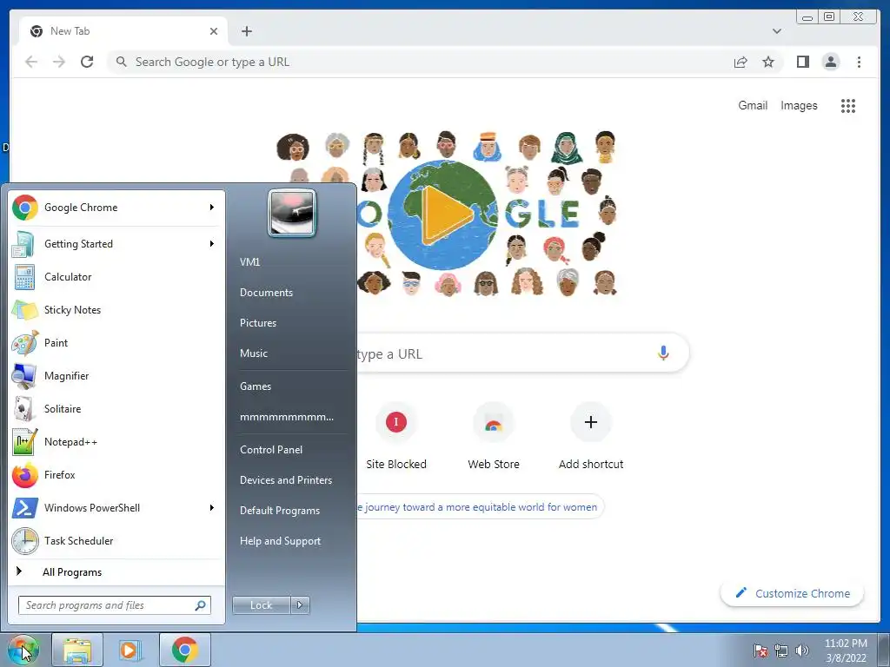Open Default Programs
This screenshot has height=667, width=890.
(279, 511)
